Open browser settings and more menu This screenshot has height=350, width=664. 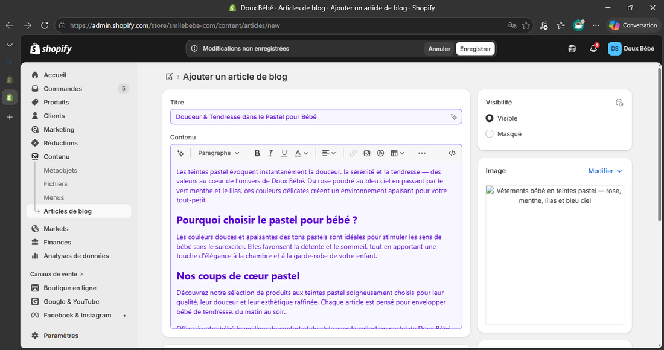coord(596,25)
